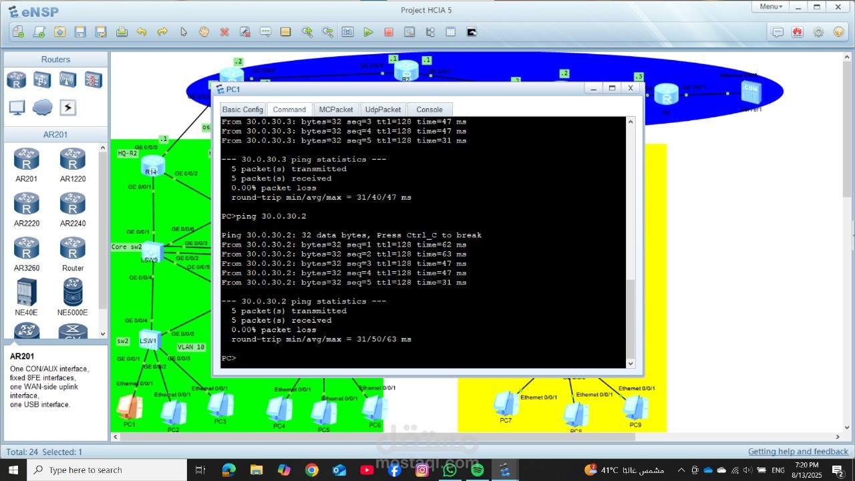The image size is (855, 481).
Task: Pick the AR1220 router model
Action: click(73, 165)
